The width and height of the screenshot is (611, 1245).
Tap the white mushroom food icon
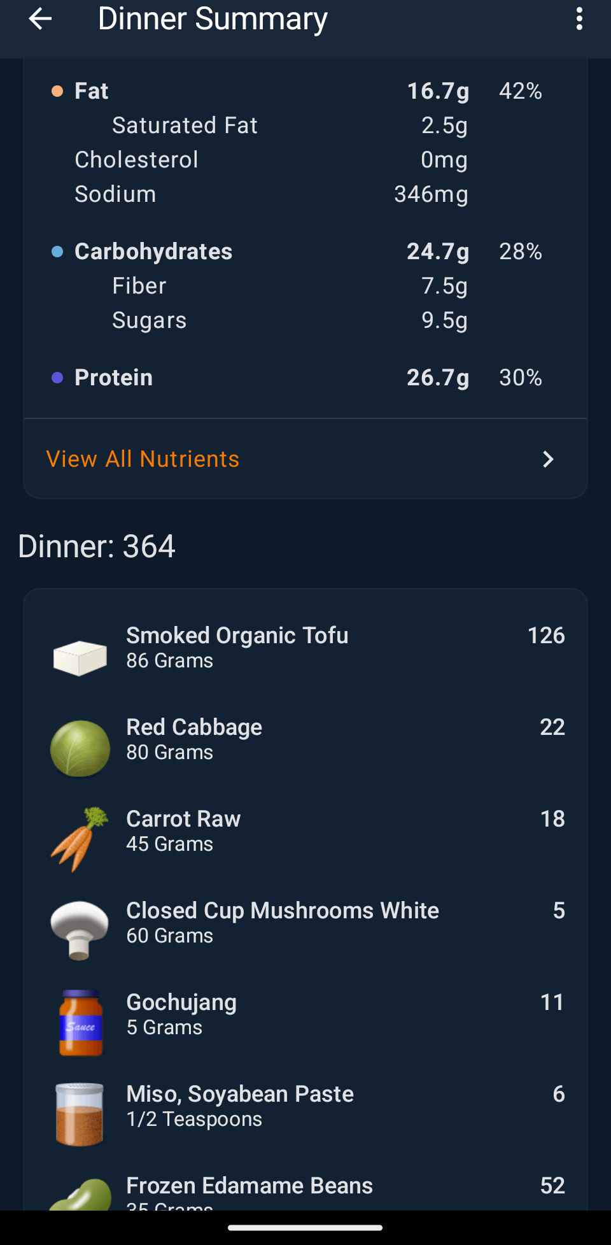pyautogui.click(x=80, y=930)
